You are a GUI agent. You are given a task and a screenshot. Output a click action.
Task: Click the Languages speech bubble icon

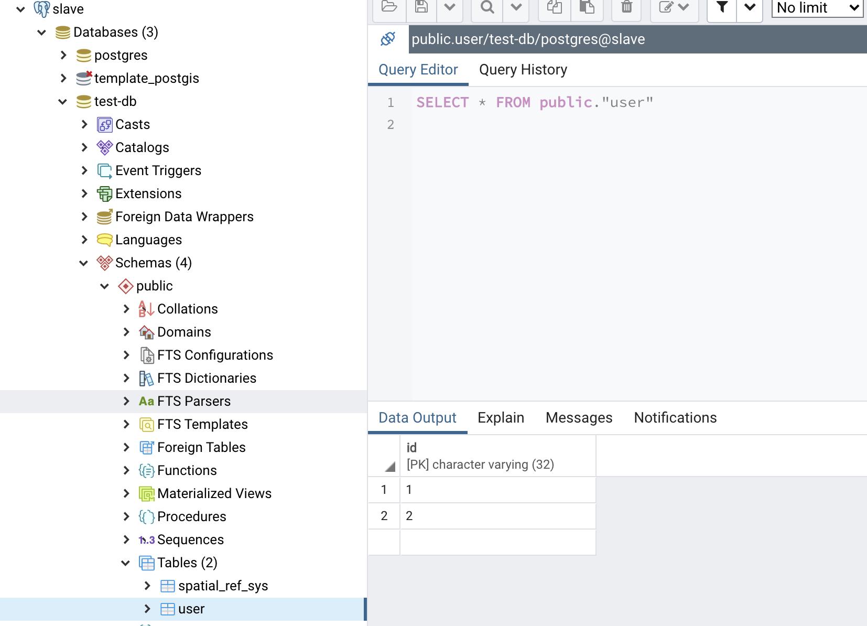pos(105,240)
